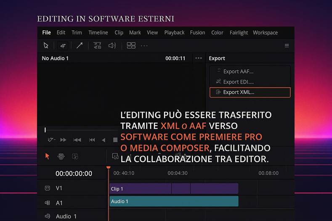The image size is (332, 221).
Task: Toggle the A1 audio track speaker icon
Action: tap(48, 203)
